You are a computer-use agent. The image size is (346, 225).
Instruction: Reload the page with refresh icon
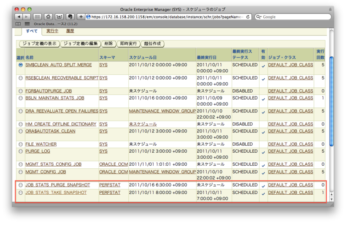tap(248, 17)
